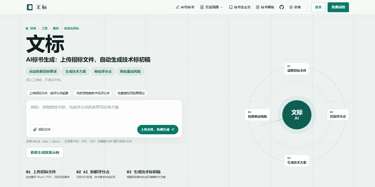Click 看看生成效果示例 button

pos(45,152)
